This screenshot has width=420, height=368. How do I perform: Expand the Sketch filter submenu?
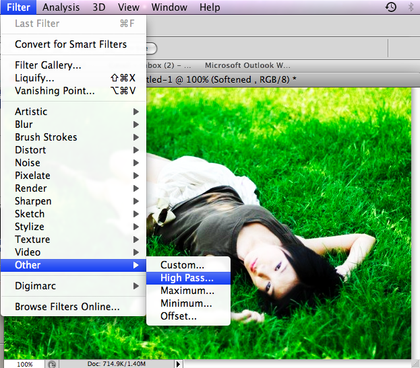(73, 214)
